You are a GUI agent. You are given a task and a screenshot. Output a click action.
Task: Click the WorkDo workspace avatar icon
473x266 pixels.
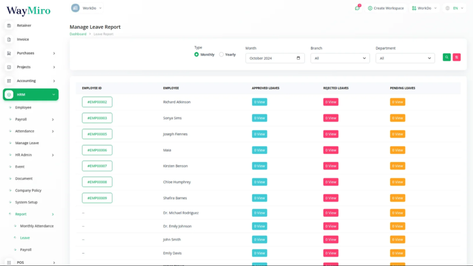click(75, 8)
